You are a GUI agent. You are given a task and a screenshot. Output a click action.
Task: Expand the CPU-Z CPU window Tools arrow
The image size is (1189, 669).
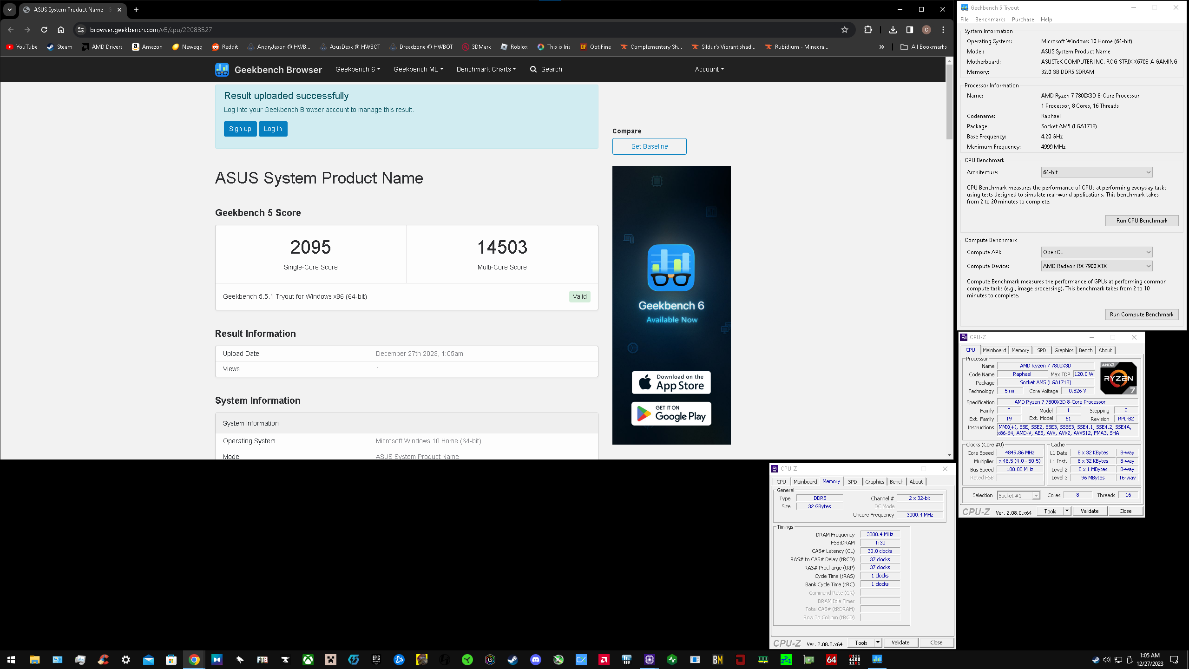point(1067,511)
